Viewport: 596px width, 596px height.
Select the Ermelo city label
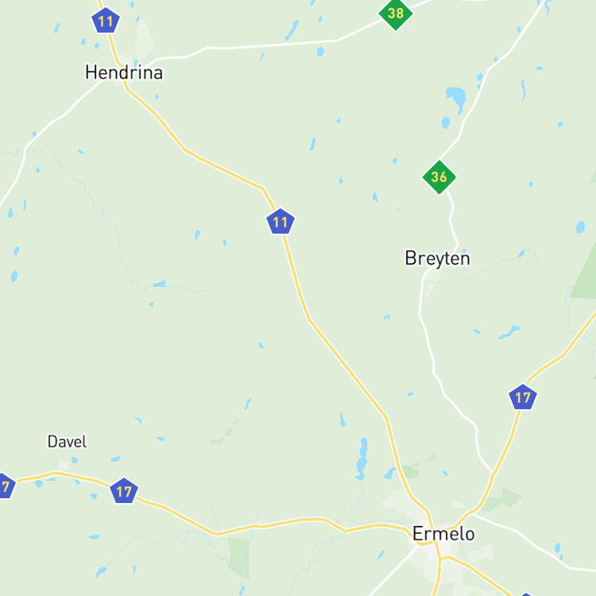coord(443,534)
